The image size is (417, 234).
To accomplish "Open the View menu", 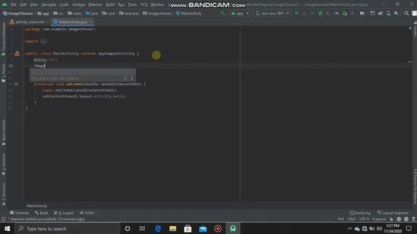I will click(x=34, y=5).
